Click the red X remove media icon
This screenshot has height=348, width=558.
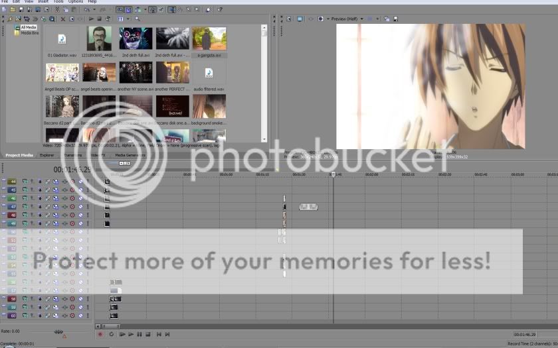63,19
